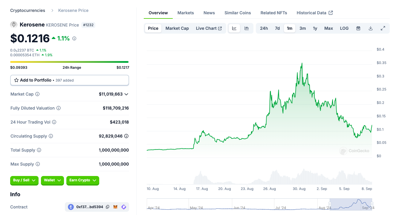The image size is (399, 215).
Task: Copy the contract address
Action: click(108, 207)
